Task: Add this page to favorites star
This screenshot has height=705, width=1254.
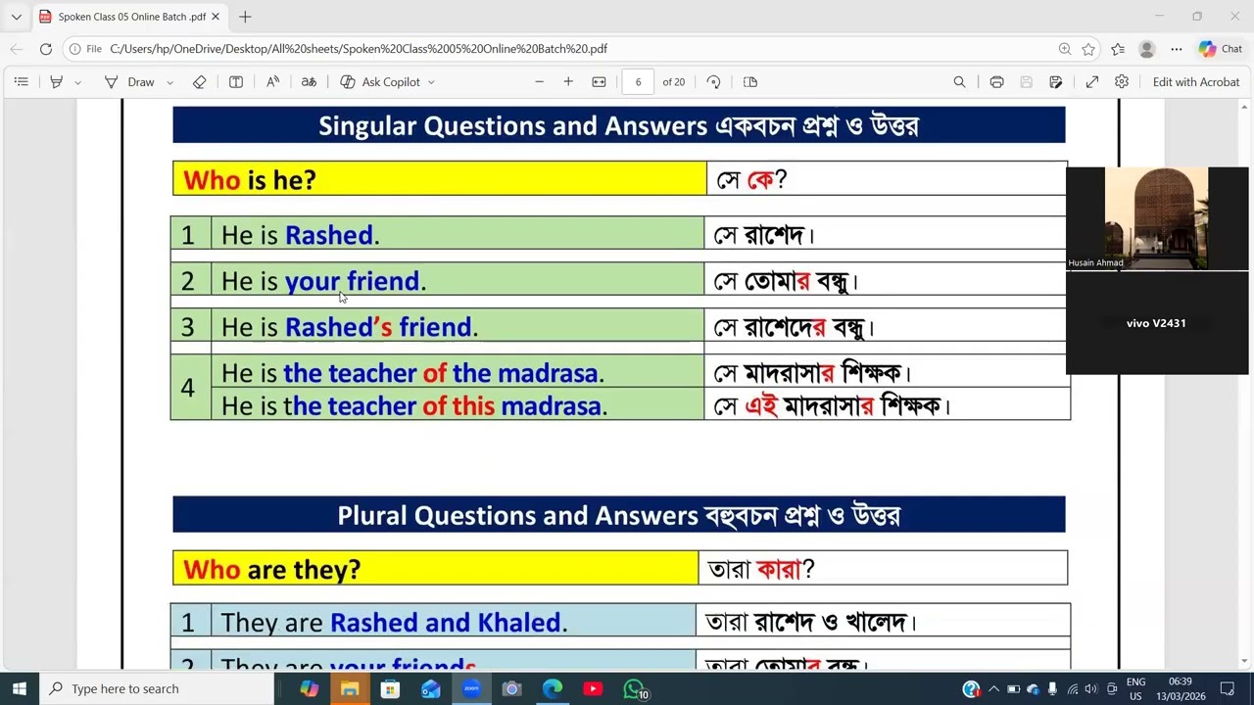Action: click(x=1088, y=49)
